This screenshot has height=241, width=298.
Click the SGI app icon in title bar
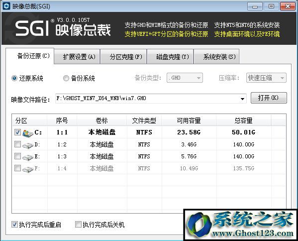(6, 6)
